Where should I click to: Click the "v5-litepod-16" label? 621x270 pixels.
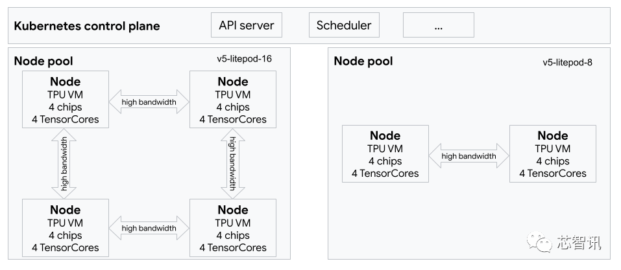(x=244, y=59)
